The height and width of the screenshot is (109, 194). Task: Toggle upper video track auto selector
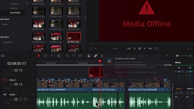(x=16, y=70)
